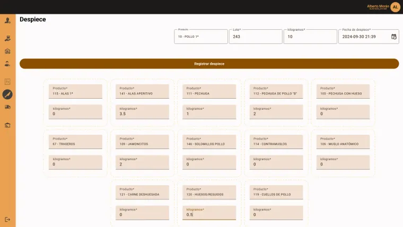Open product dropdown 146 - SOLOMILLOS POLLO
The width and height of the screenshot is (403, 227).
pyautogui.click(x=209, y=142)
